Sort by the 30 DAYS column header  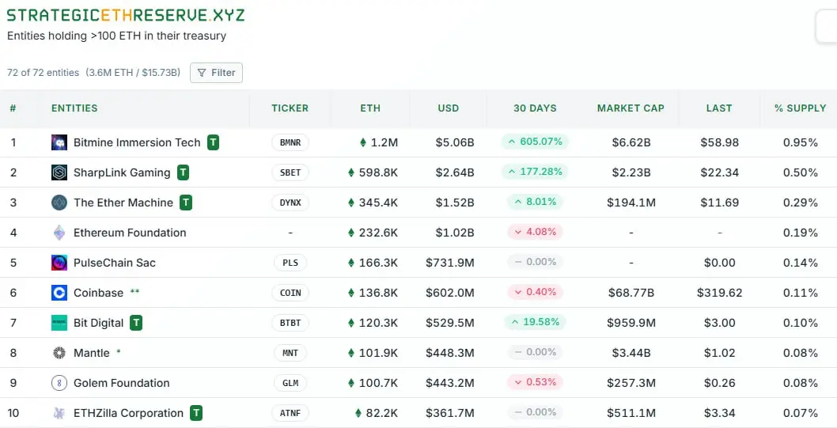coord(535,108)
